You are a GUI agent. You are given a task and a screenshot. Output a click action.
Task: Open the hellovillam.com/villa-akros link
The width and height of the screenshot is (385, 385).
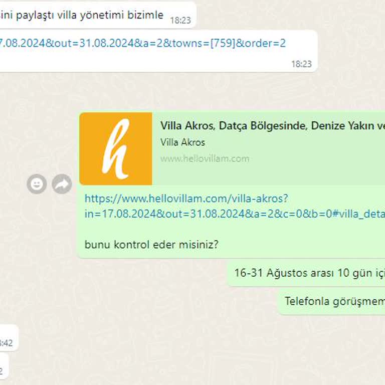tap(235, 206)
